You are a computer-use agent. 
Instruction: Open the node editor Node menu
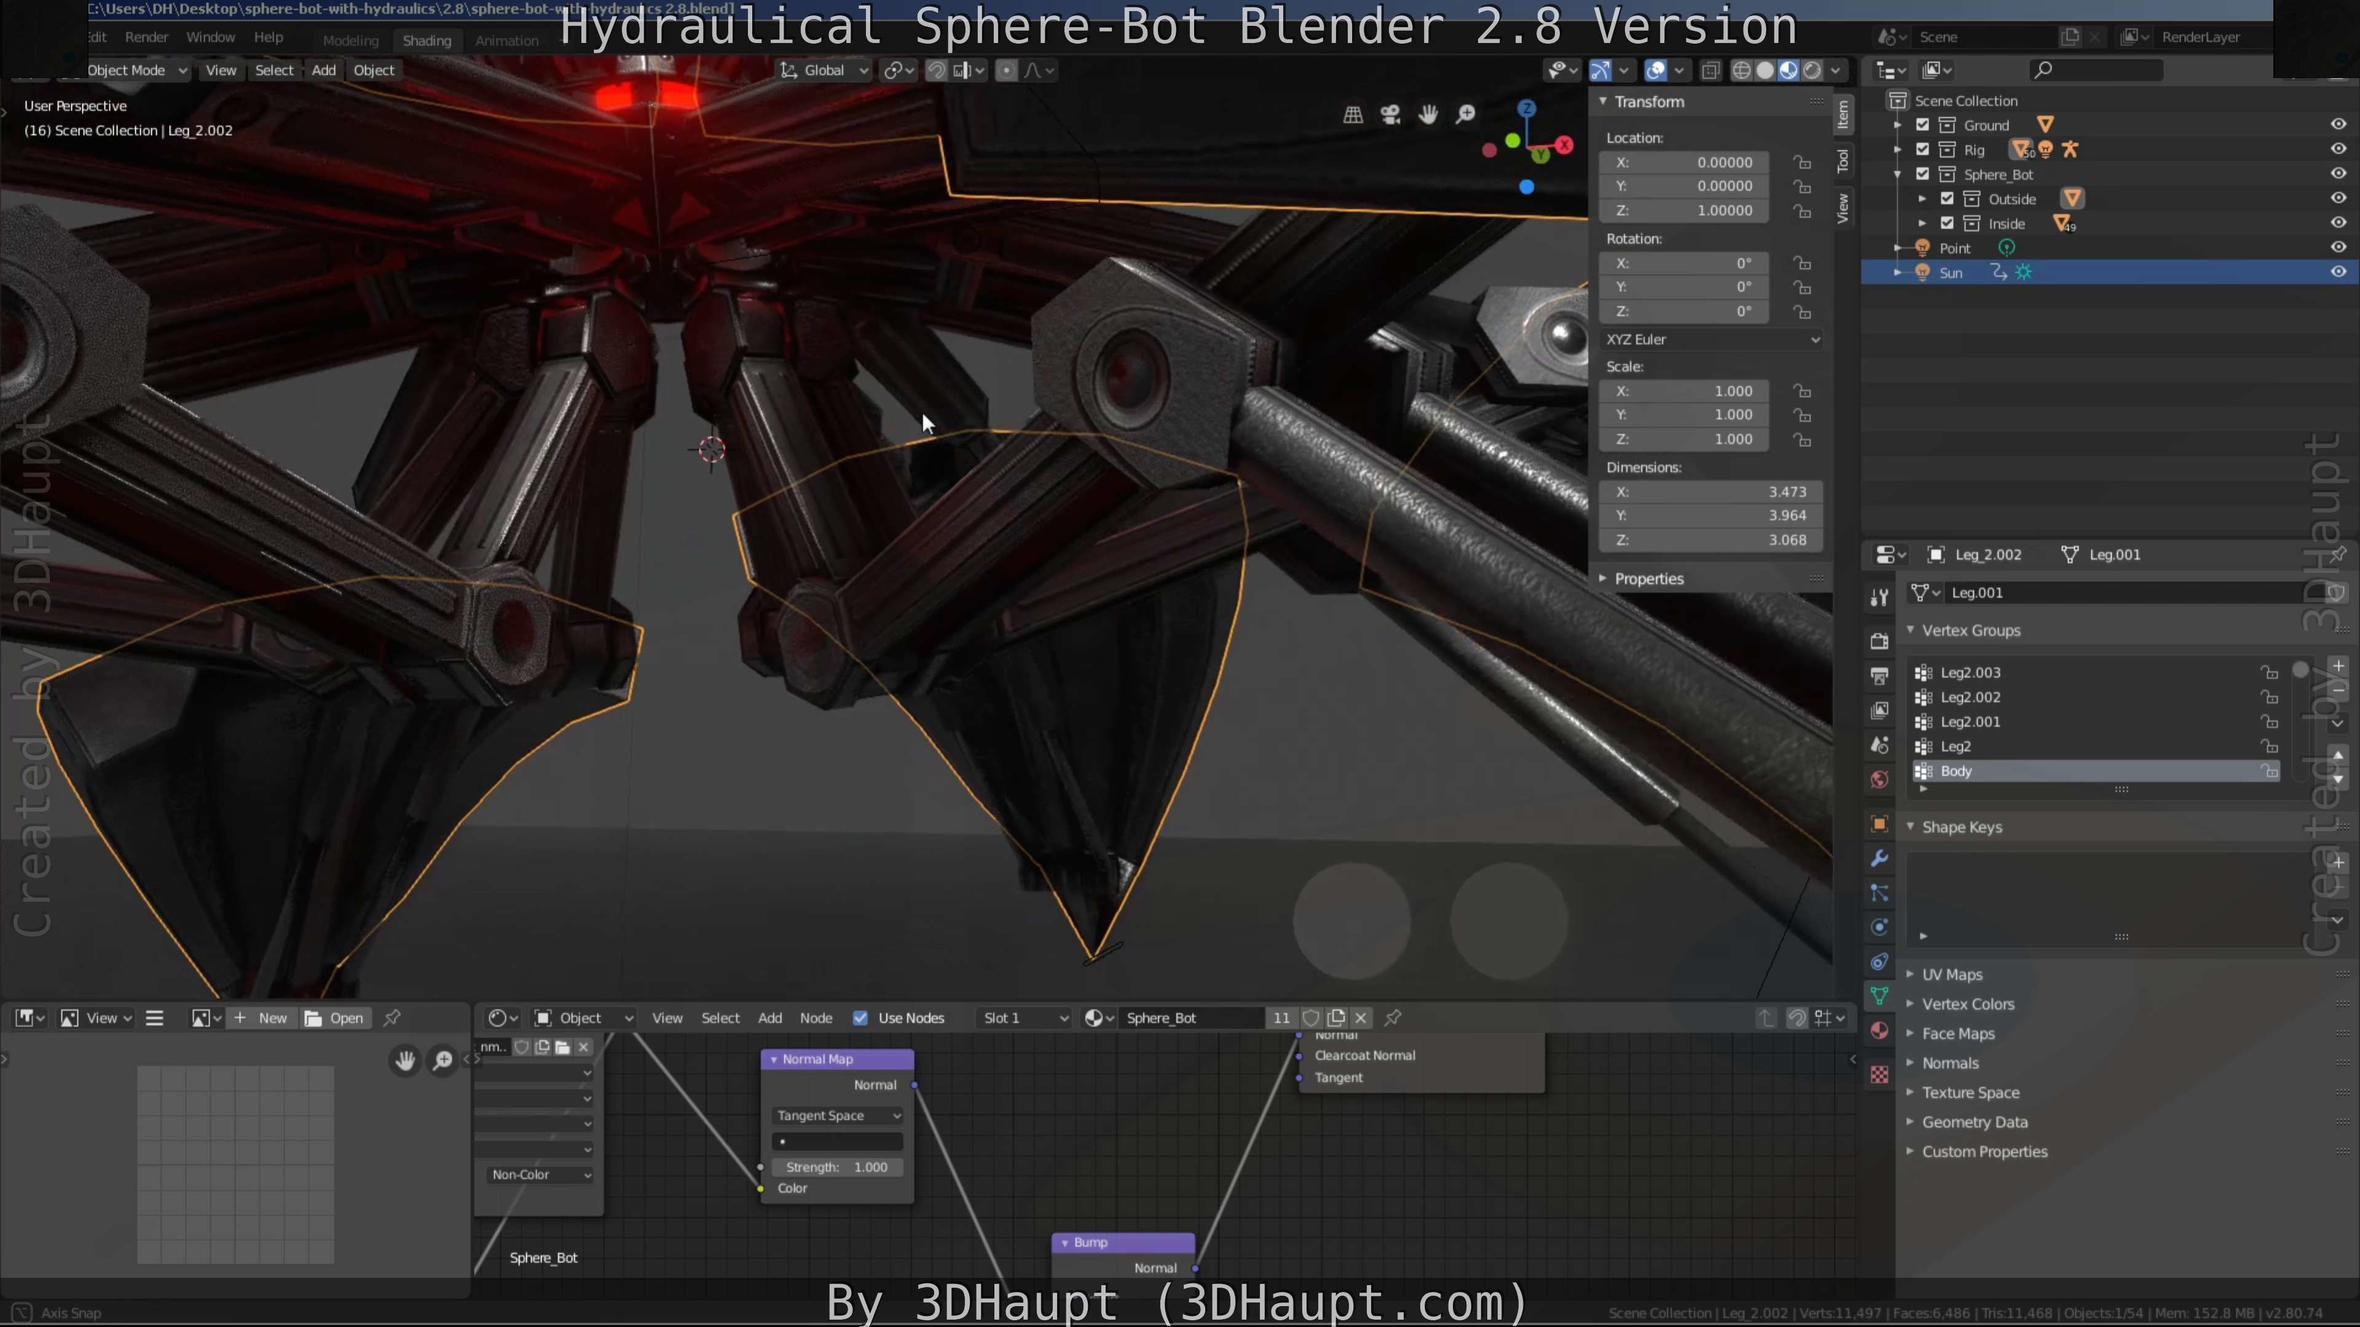pos(816,1017)
